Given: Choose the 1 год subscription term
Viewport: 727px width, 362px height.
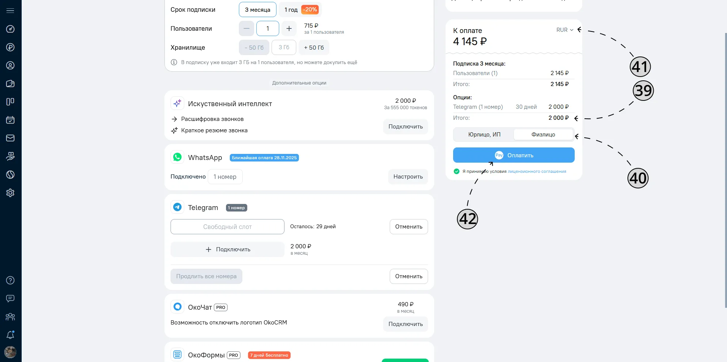Looking at the screenshot, I should (x=300, y=9).
